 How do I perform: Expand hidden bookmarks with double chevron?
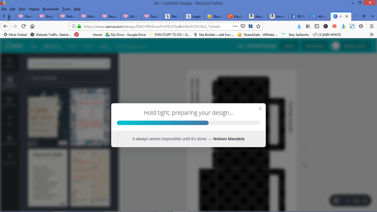[x=371, y=34]
